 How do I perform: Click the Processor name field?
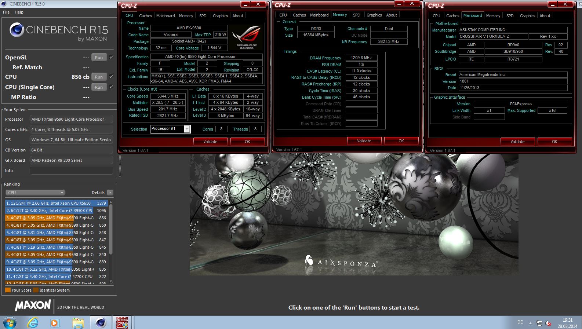[x=71, y=119]
